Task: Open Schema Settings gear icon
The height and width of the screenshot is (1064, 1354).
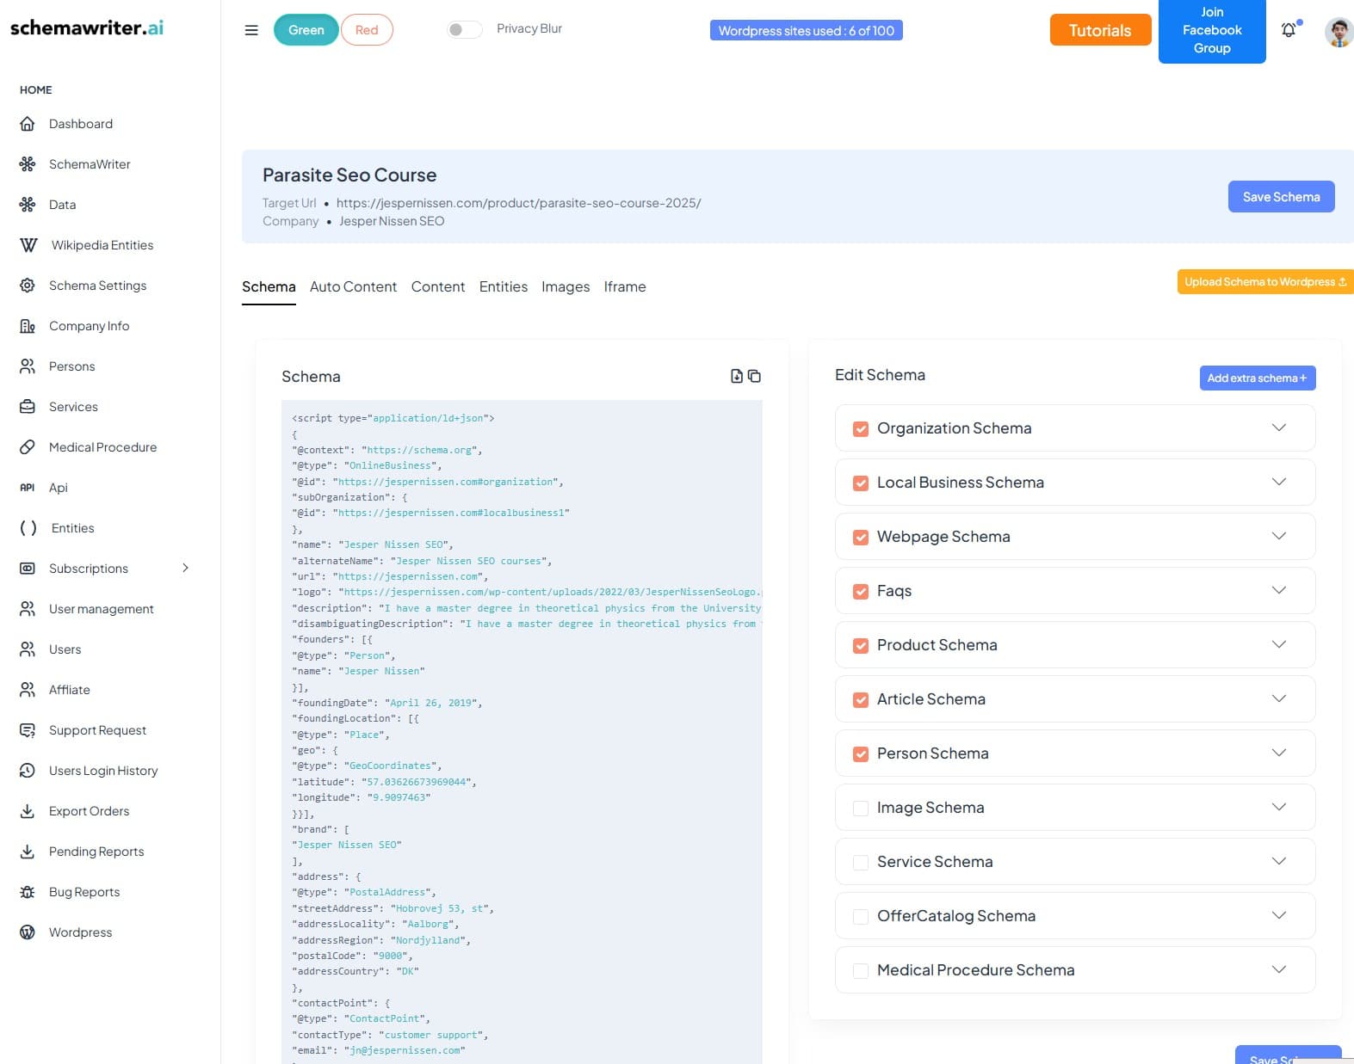Action: click(x=28, y=286)
